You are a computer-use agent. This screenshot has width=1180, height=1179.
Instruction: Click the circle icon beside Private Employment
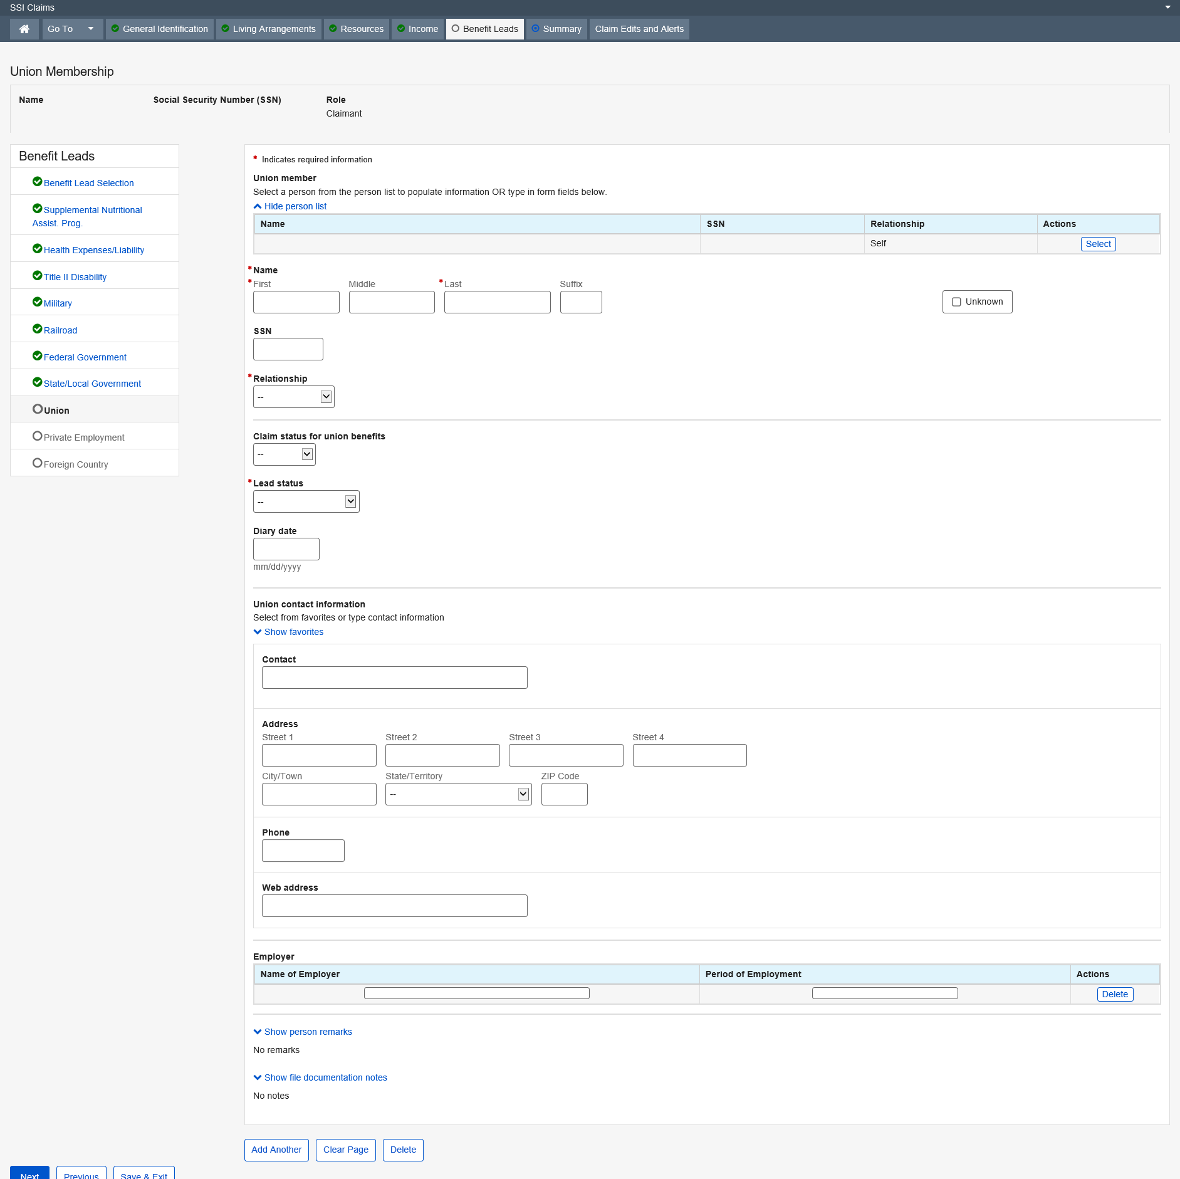click(37, 436)
